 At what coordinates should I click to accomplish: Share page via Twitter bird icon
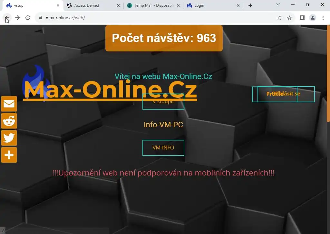click(x=9, y=138)
